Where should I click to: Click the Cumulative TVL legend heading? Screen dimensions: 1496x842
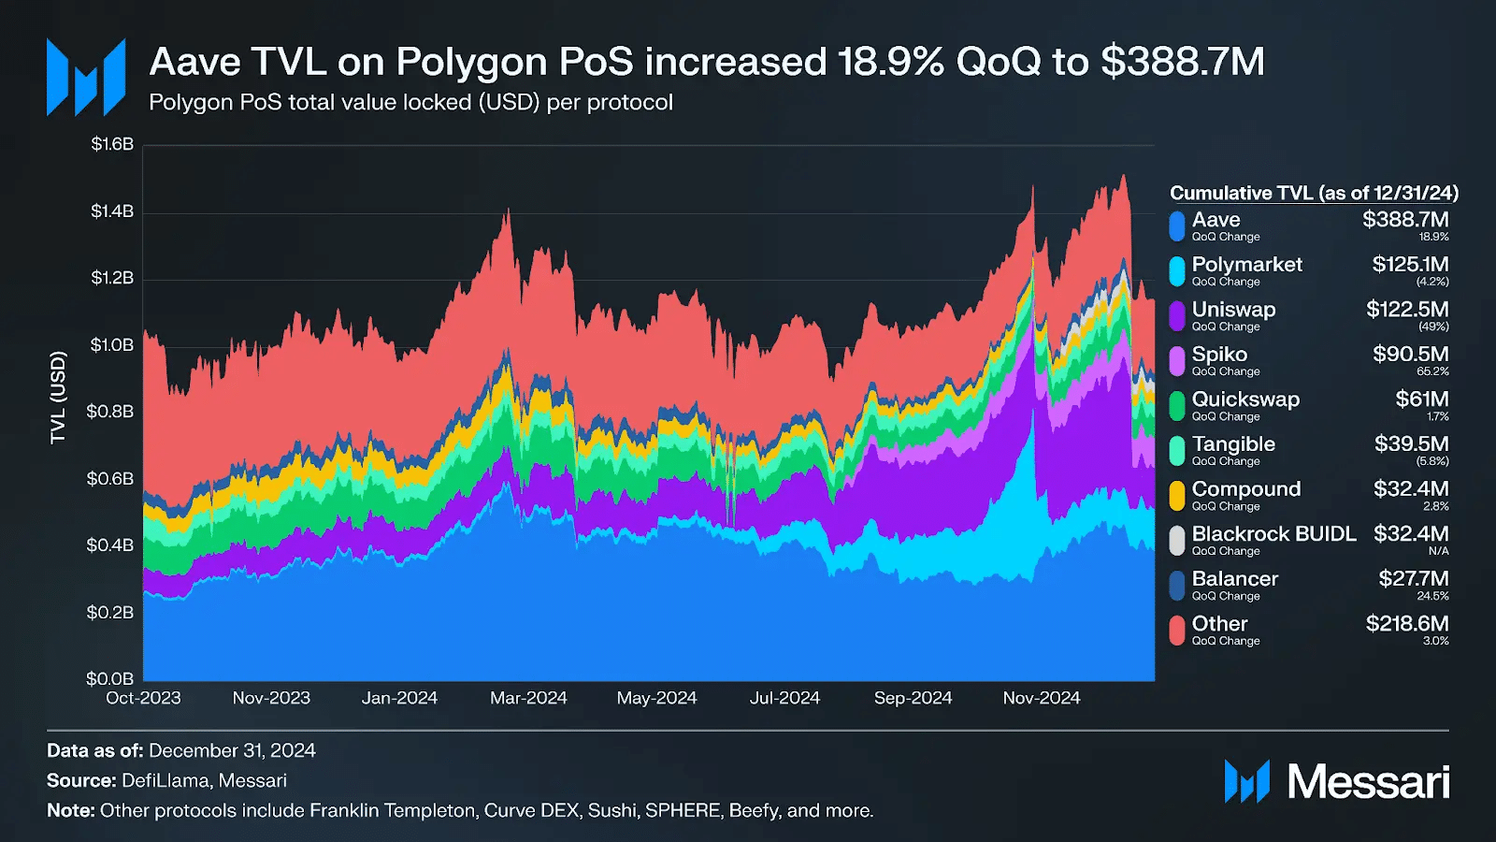click(x=1314, y=193)
